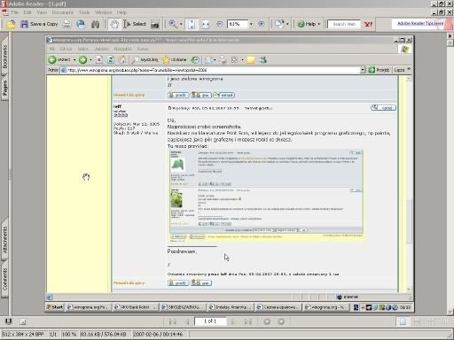Activate the Select tool
Viewport: 454px width, 340px height.
(135, 24)
